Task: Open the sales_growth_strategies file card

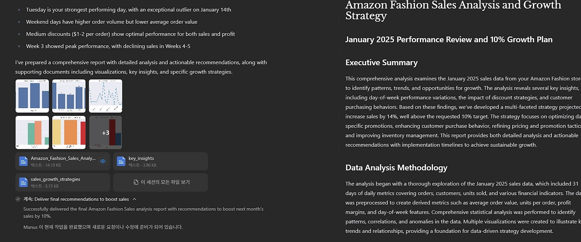Action: 63,182
